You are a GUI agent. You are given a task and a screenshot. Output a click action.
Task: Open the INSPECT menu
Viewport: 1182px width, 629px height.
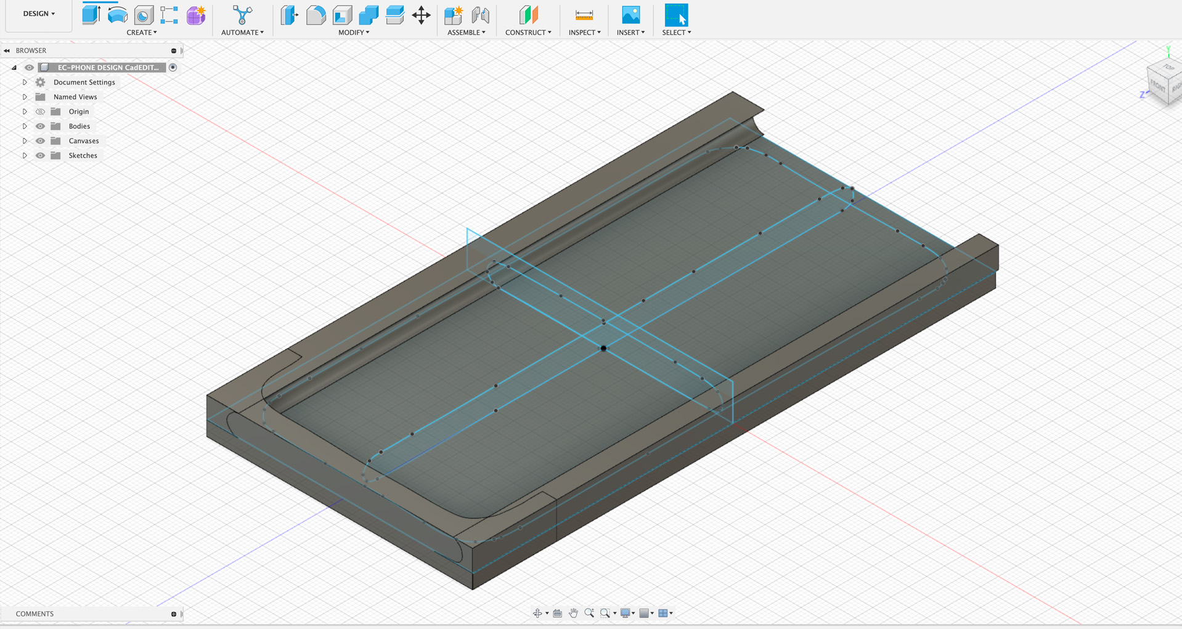pos(584,33)
